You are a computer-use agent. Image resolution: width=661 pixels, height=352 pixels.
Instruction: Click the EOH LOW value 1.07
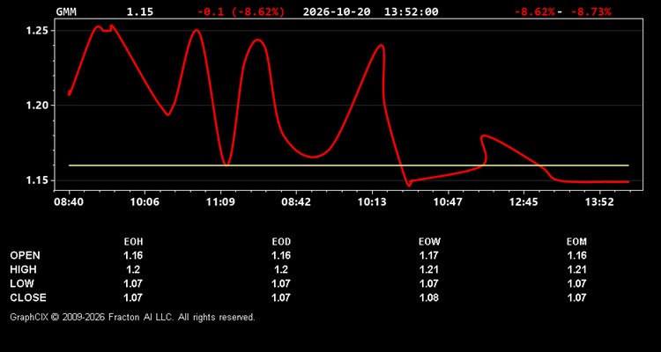(133, 283)
